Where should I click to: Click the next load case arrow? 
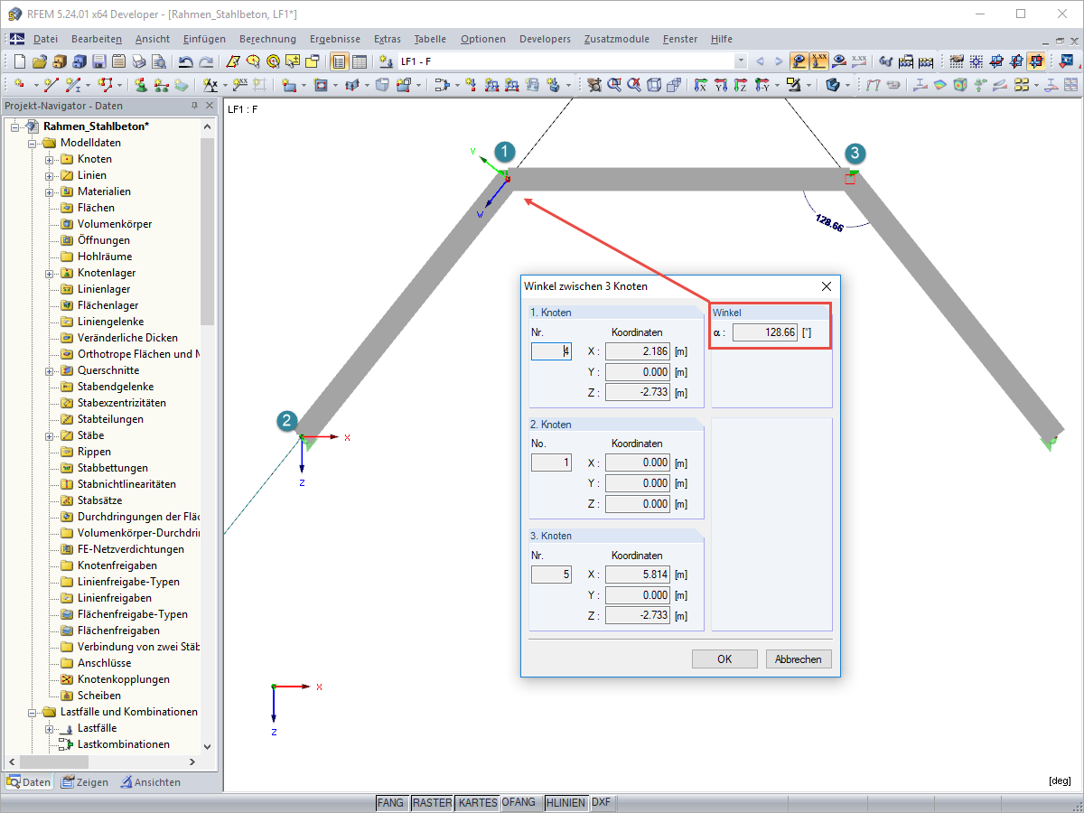tap(778, 61)
